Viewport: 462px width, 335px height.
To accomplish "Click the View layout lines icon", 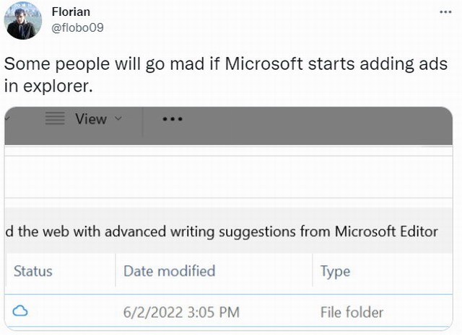I will coord(55,120).
